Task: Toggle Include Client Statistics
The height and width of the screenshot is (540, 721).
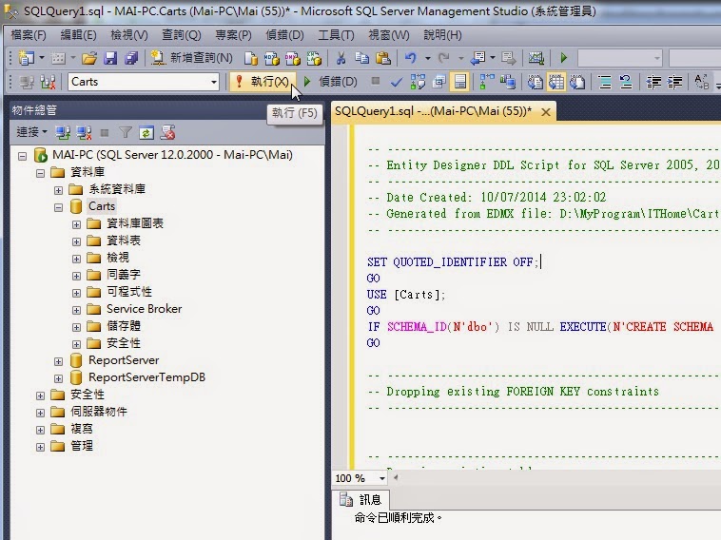Action: click(x=508, y=83)
